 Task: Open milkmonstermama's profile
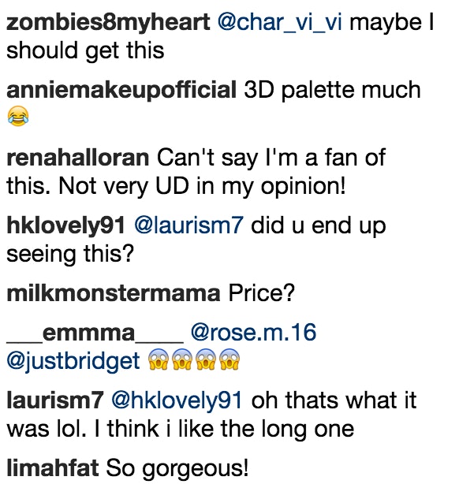(114, 293)
